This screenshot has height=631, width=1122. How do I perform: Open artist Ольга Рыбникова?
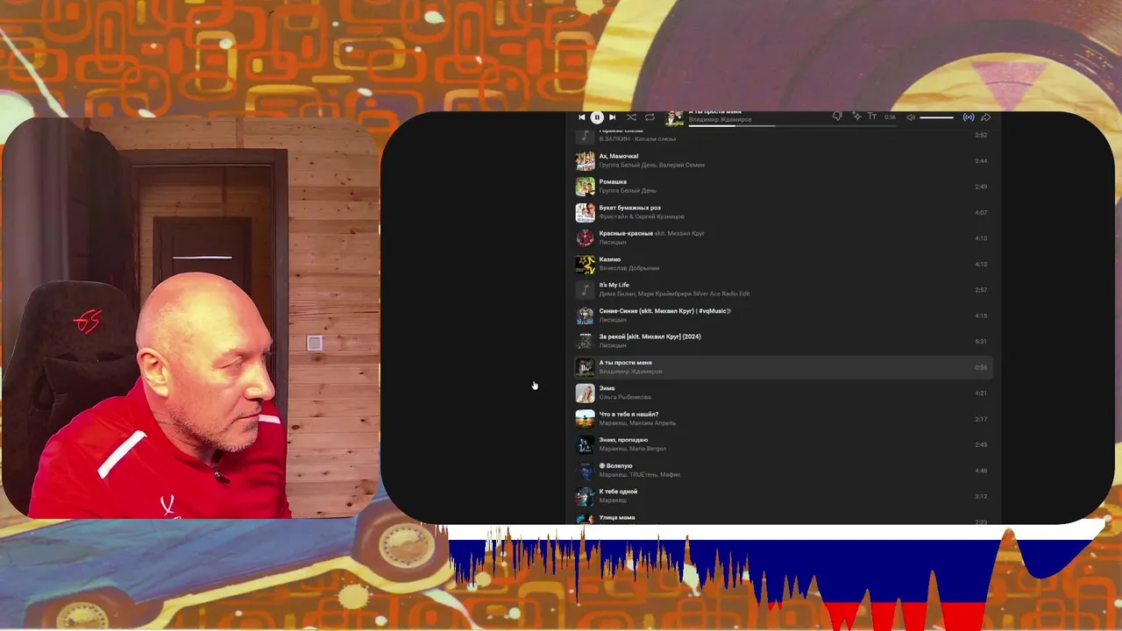(x=625, y=397)
